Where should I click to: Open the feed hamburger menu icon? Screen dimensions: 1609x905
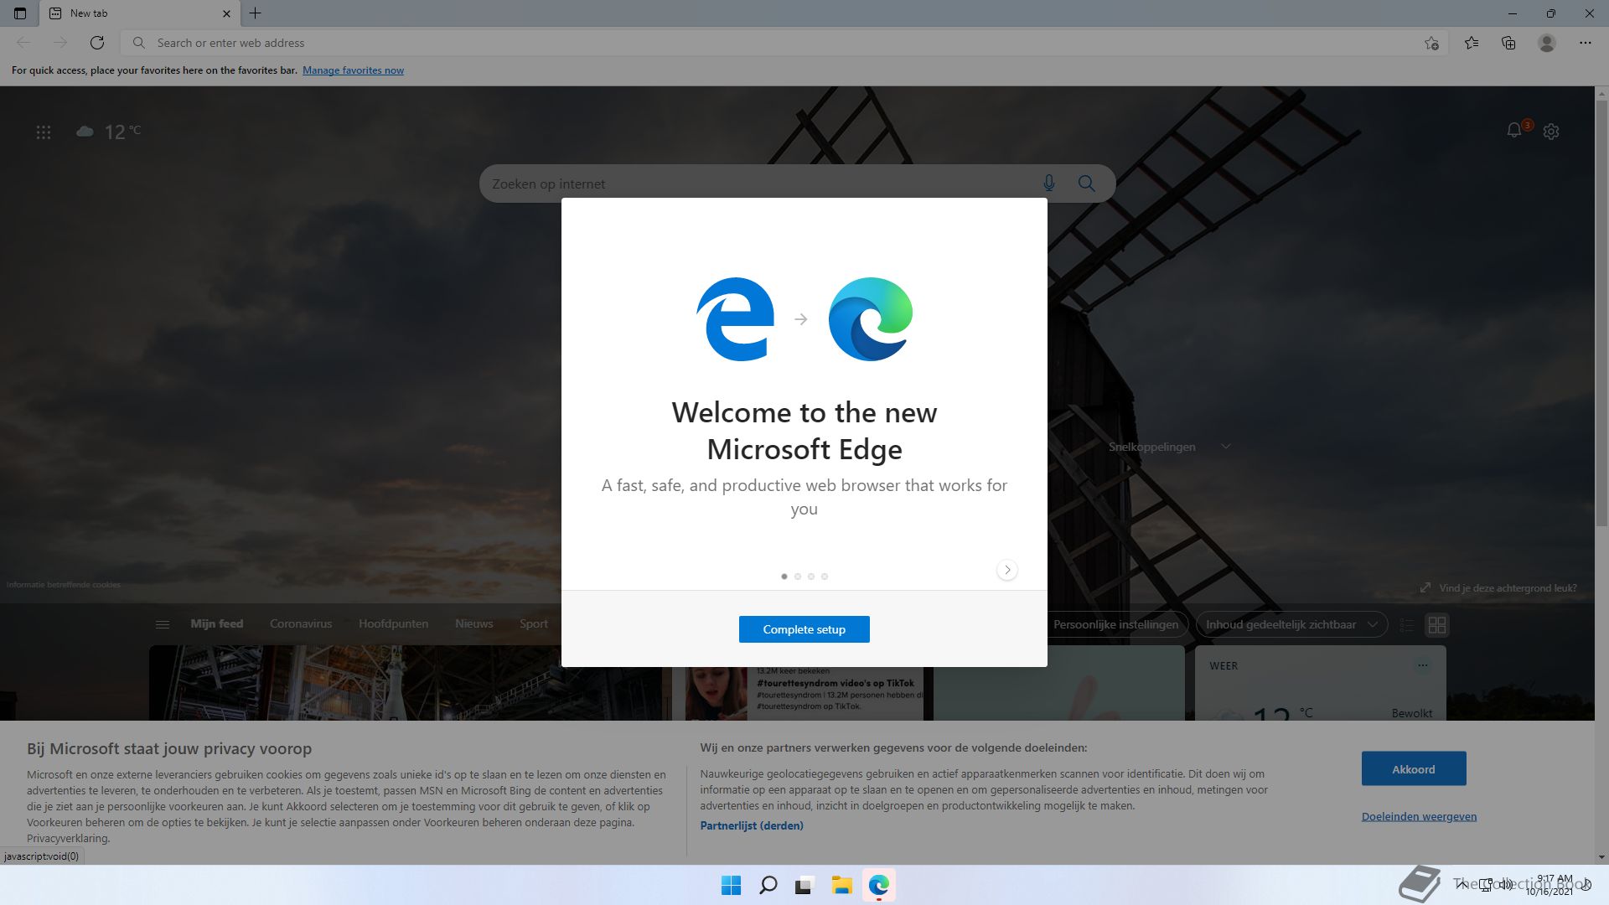163,624
